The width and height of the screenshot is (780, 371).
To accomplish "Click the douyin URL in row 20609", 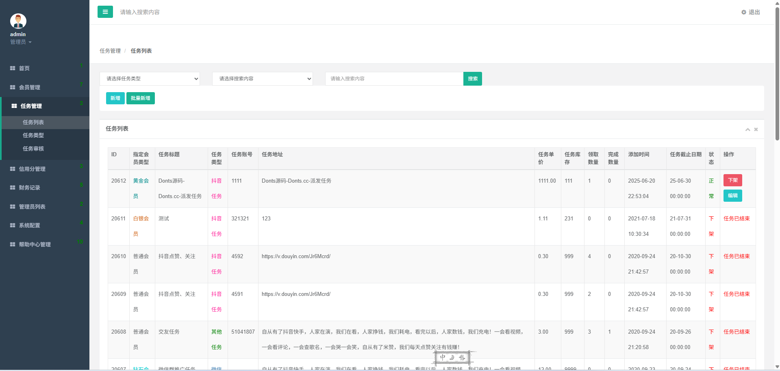I will pos(296,294).
